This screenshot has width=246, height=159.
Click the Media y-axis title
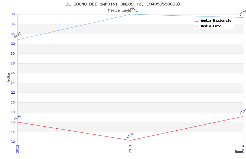click(x=8, y=78)
